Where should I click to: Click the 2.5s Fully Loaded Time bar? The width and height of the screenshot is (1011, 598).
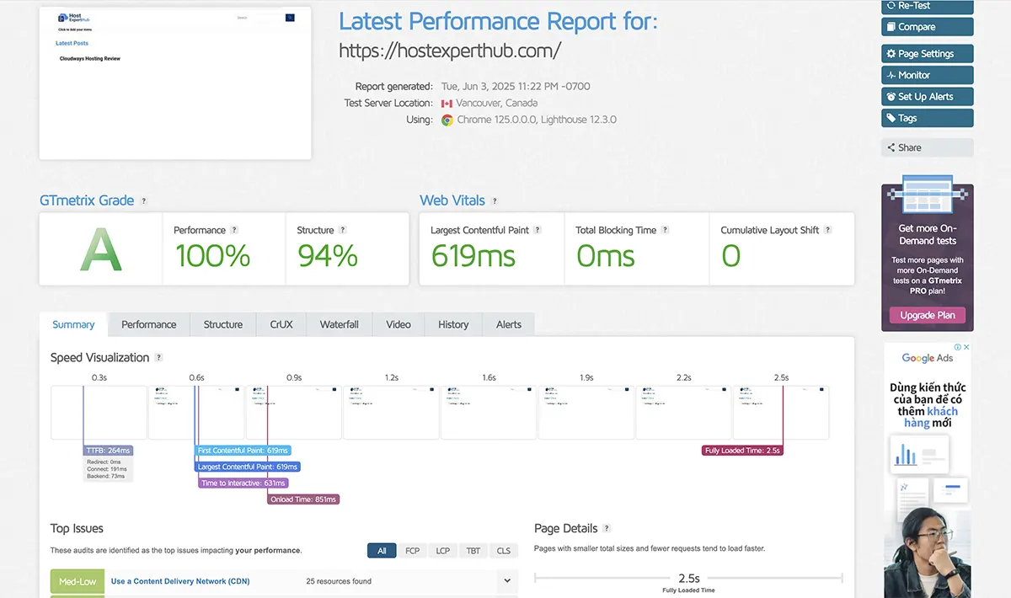[x=689, y=579]
